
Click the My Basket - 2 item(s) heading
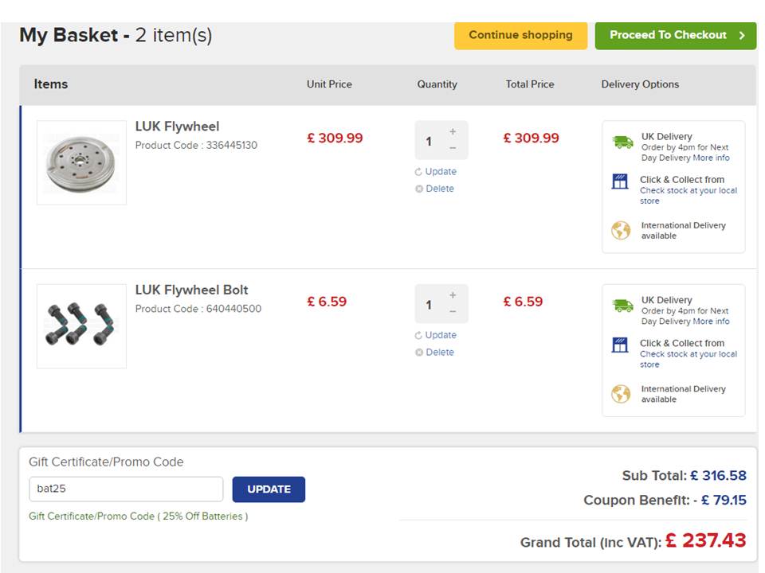(x=116, y=35)
